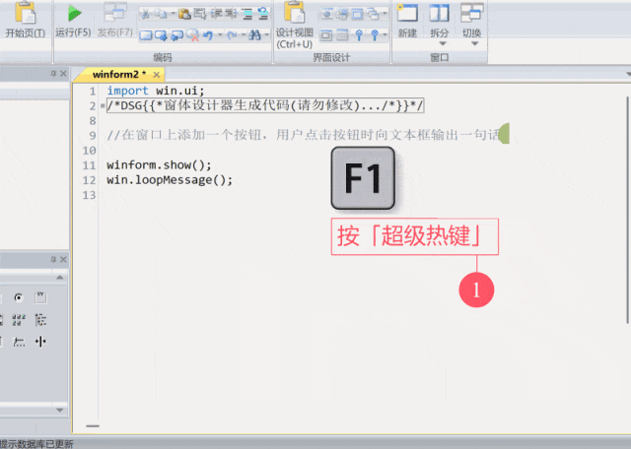Screen dimensions: 631x449
Task: Open dropdown beside pin icons in 界面设计
Action: (x=385, y=34)
